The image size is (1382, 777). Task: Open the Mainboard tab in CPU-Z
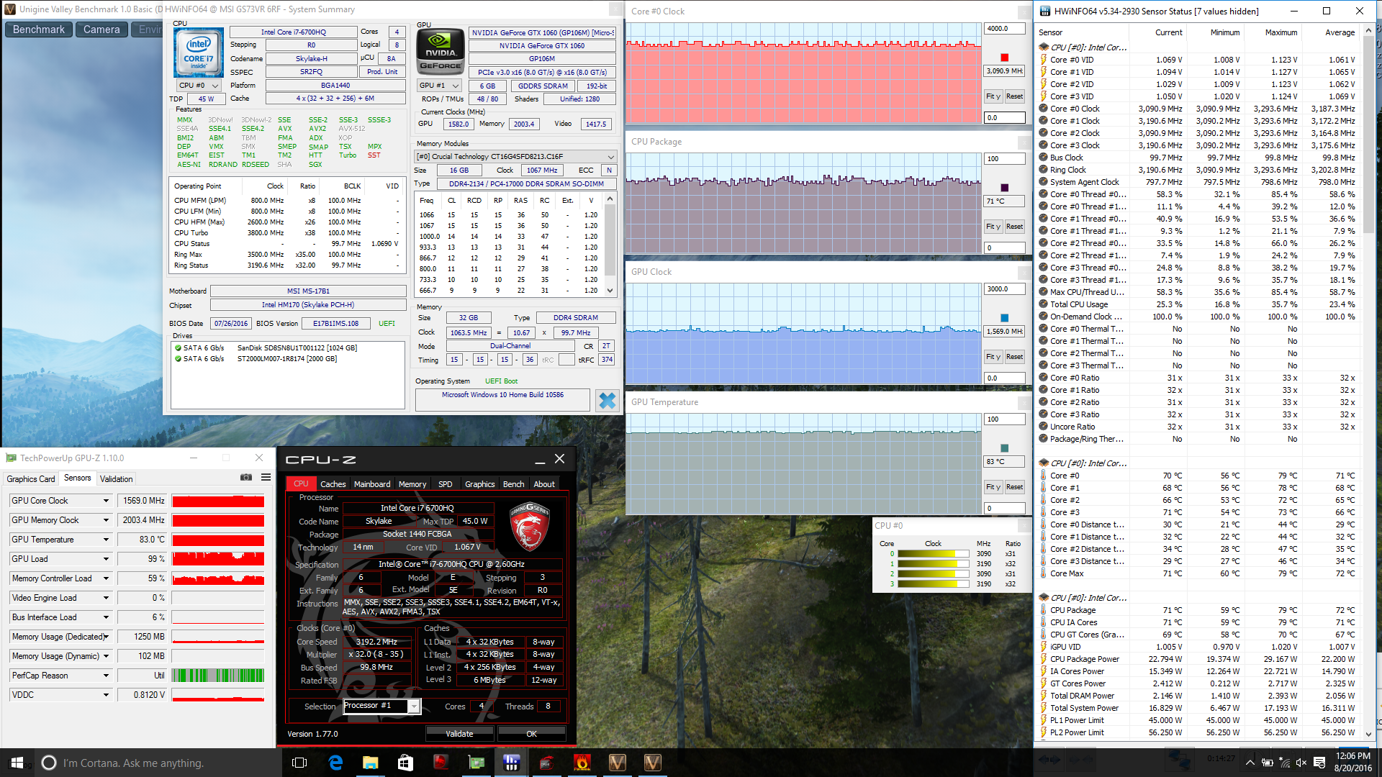point(372,484)
